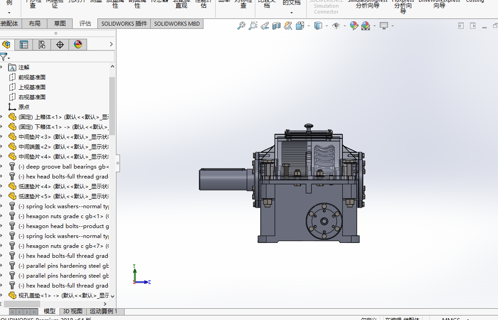The image size is (498, 320).
Task: Click the View Settings monitor icon
Action: coord(384,26)
